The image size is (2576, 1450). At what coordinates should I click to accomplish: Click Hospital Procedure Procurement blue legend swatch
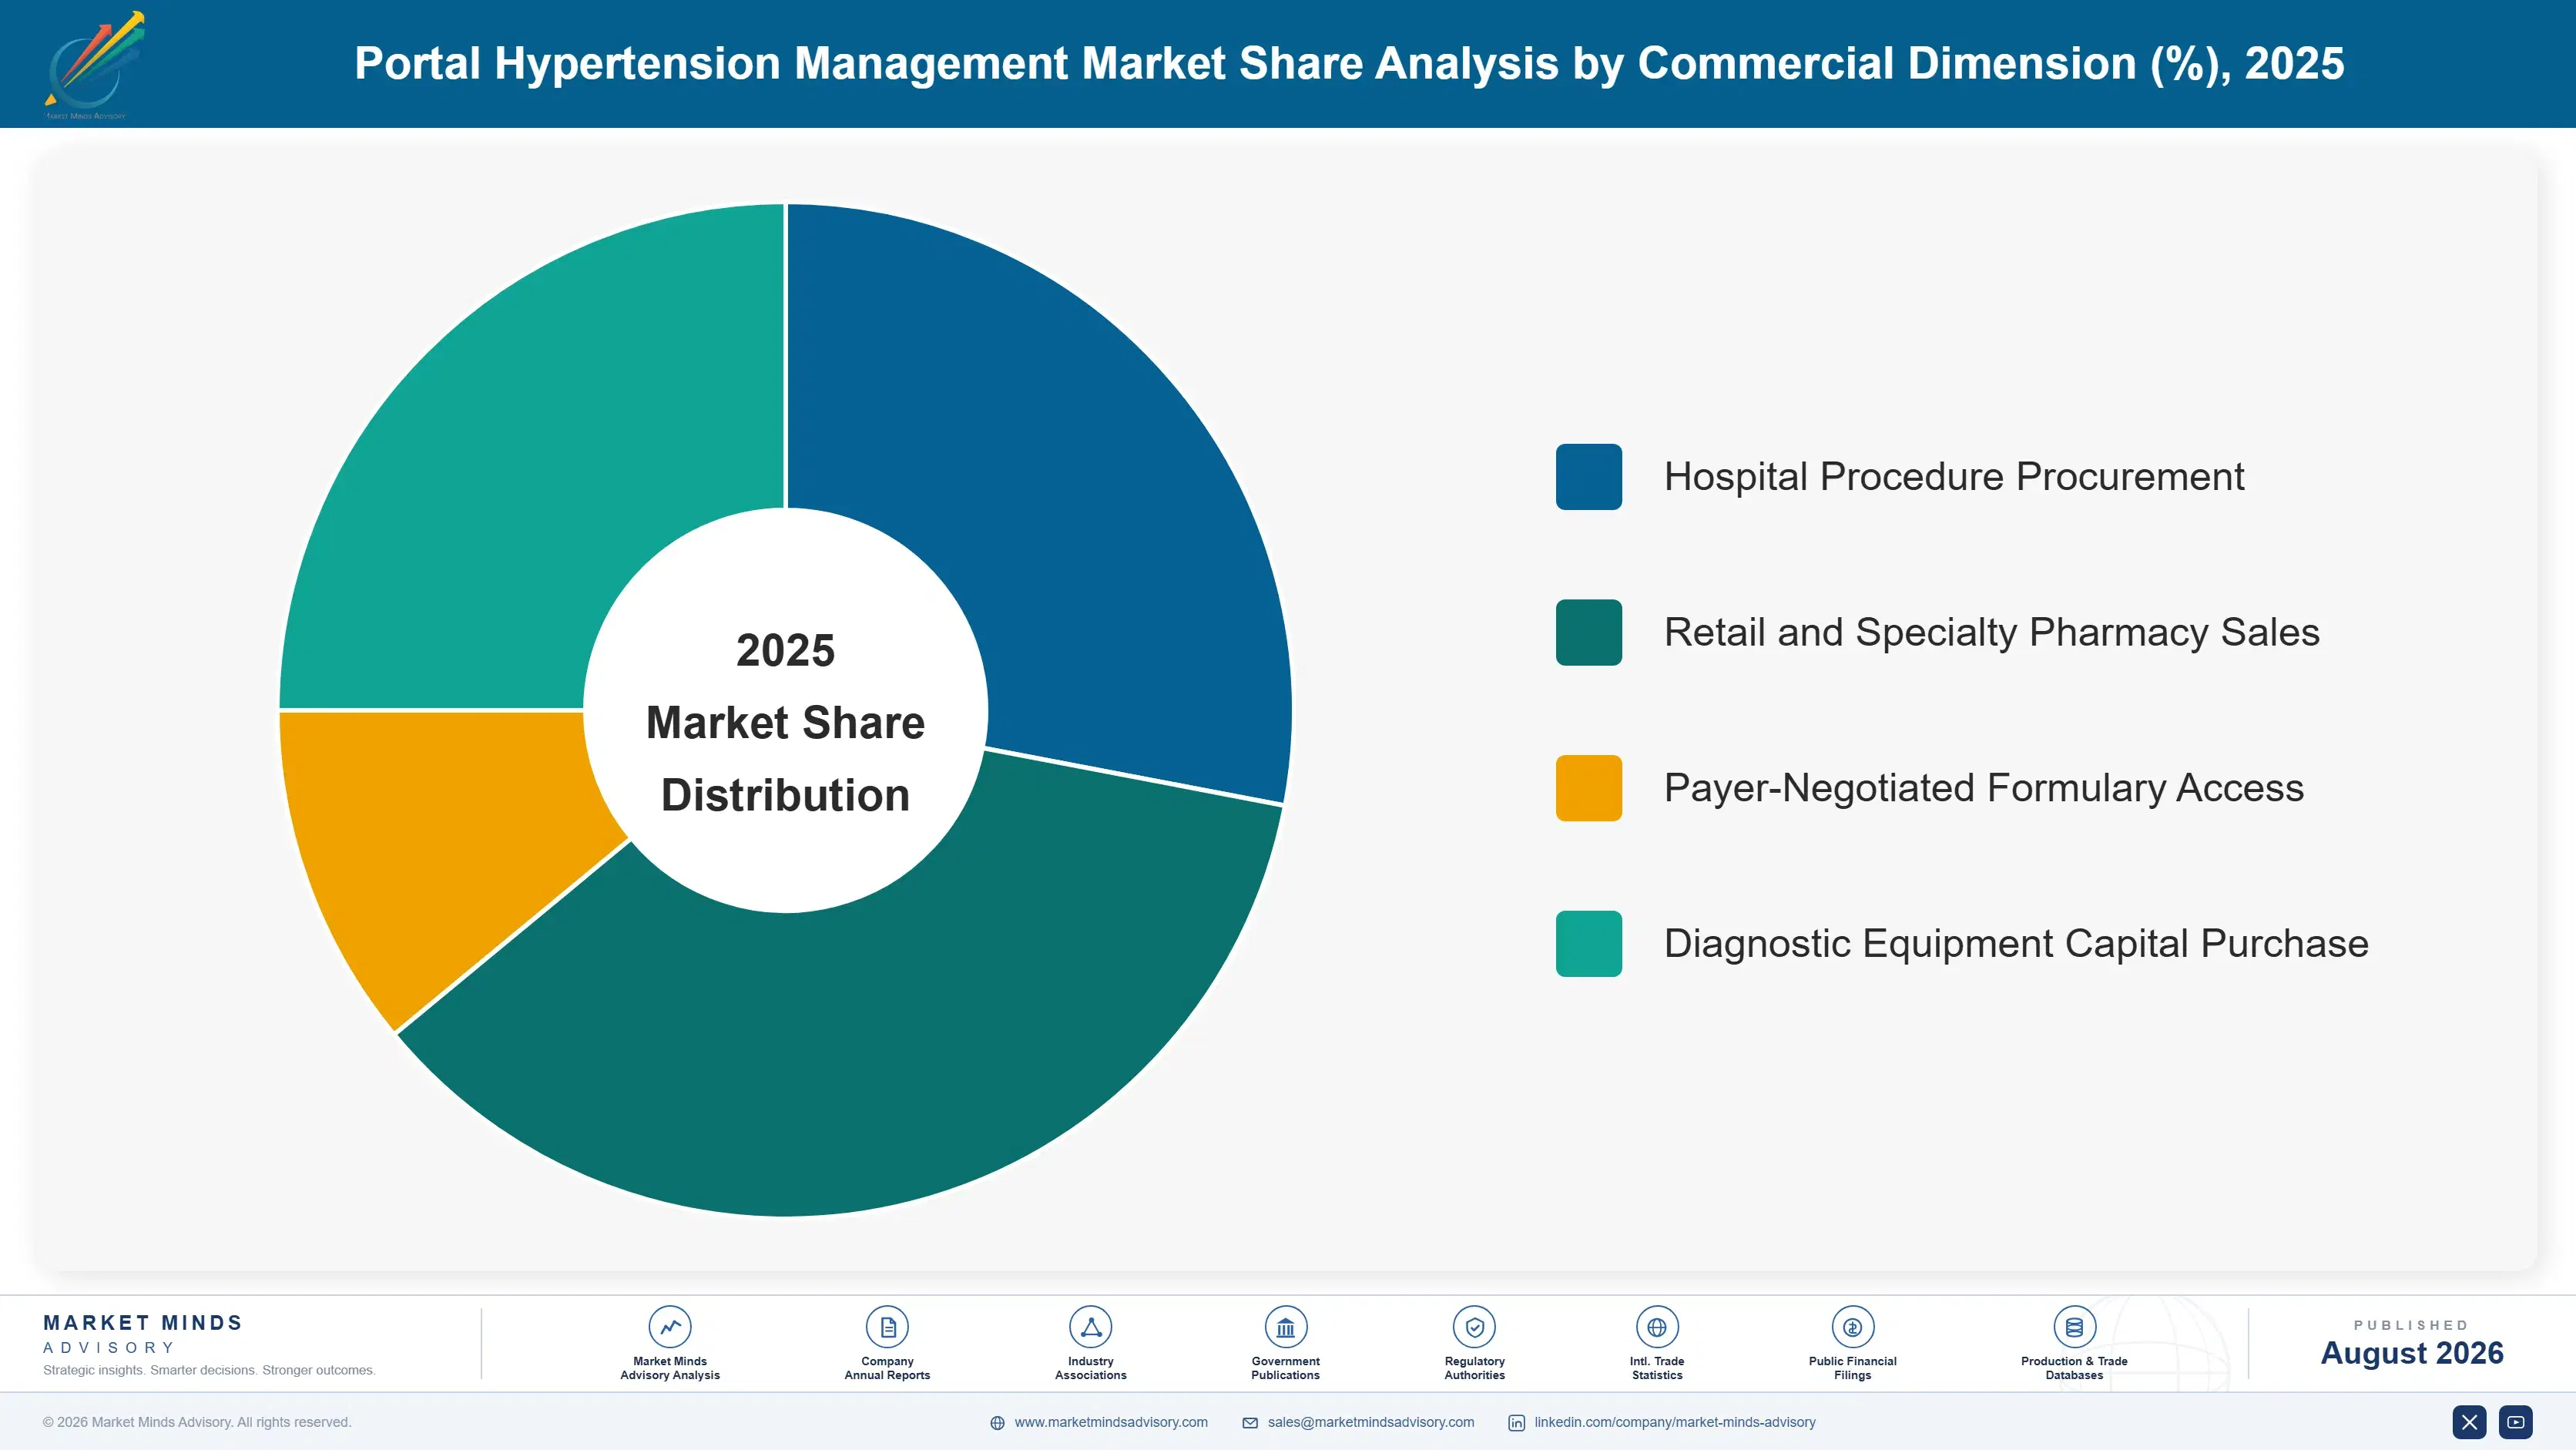[x=1588, y=477]
